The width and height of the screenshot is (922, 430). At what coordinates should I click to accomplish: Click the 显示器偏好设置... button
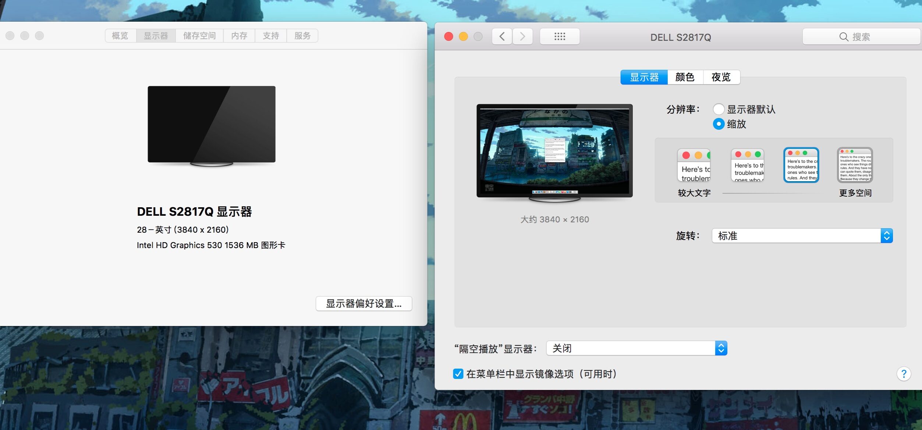point(364,304)
